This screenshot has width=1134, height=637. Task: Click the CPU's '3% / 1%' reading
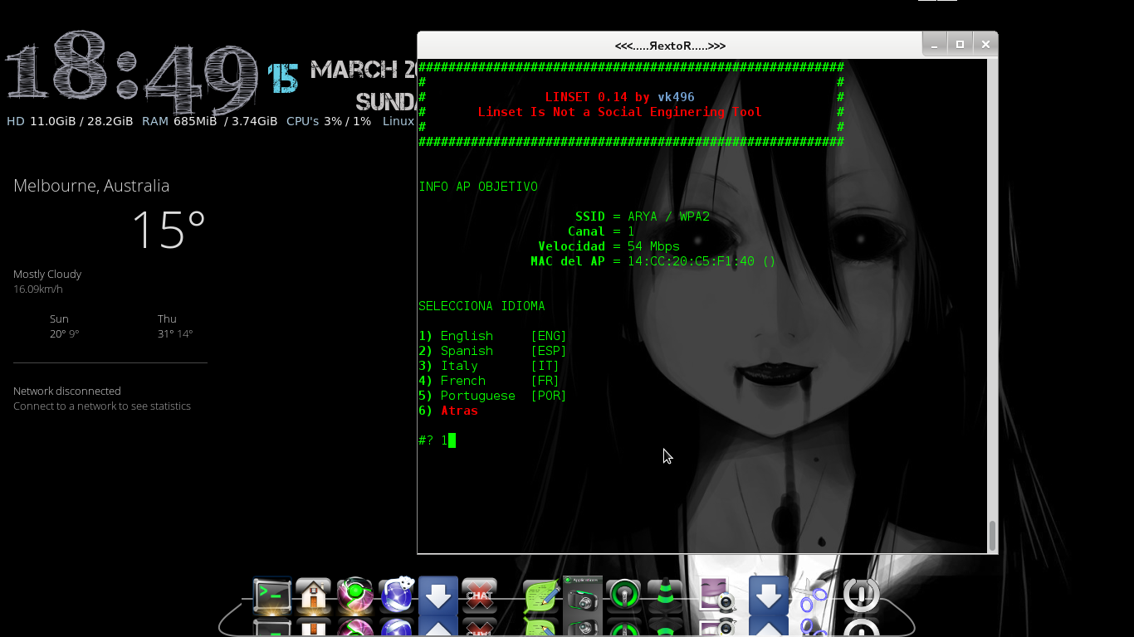347,121
